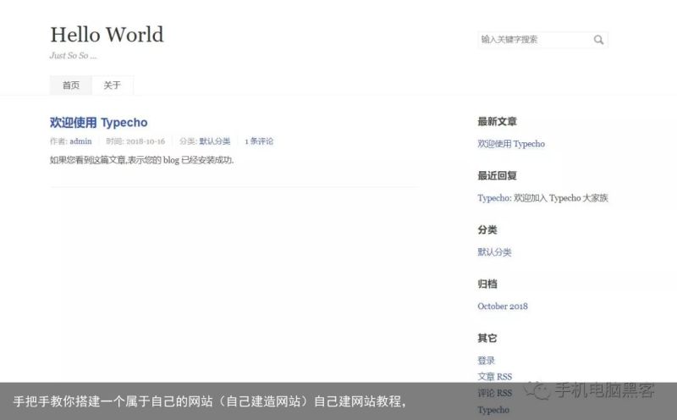Viewport: 677px width, 420px height.
Task: Open the 评论 RSS feed link
Action: 495,393
